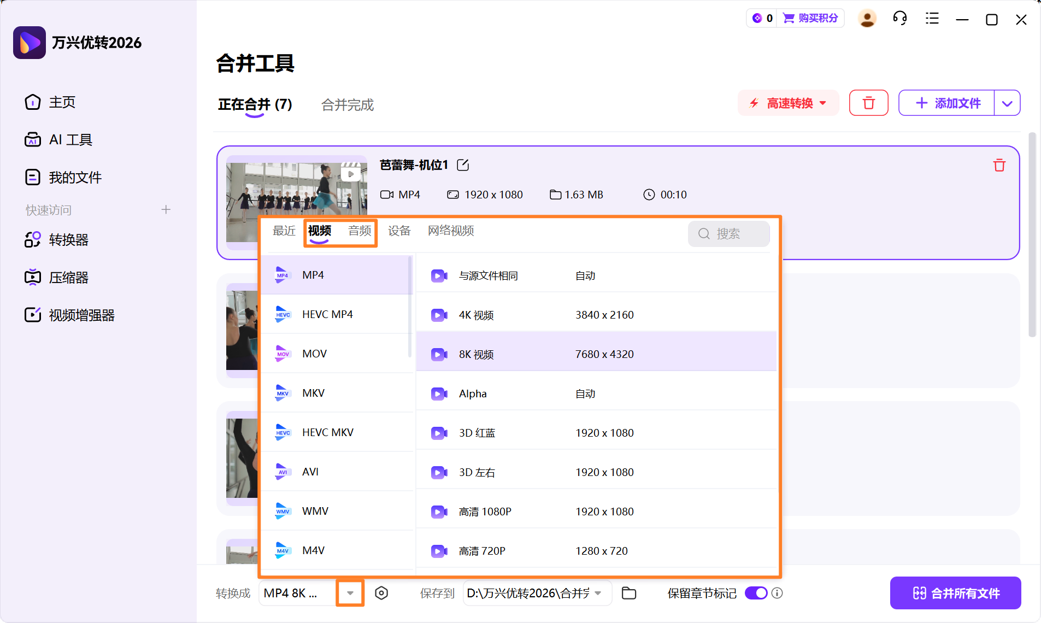This screenshot has width=1041, height=623.
Task: Open the 添加文件 dropdown arrow
Action: (x=1007, y=103)
